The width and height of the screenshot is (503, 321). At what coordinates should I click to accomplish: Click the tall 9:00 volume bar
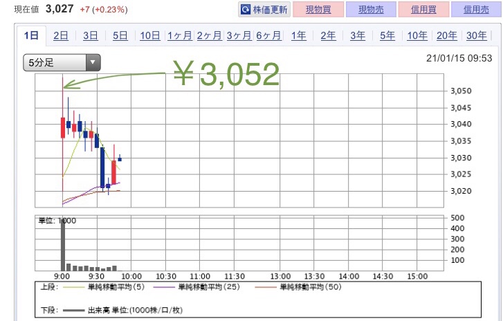[63, 246]
